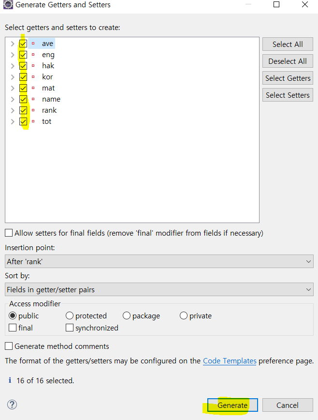The image size is (318, 420).
Task: Click the private field icon beside 'kor'
Action: 33,77
